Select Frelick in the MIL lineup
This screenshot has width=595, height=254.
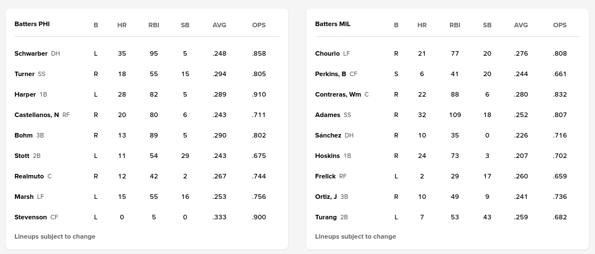point(325,176)
